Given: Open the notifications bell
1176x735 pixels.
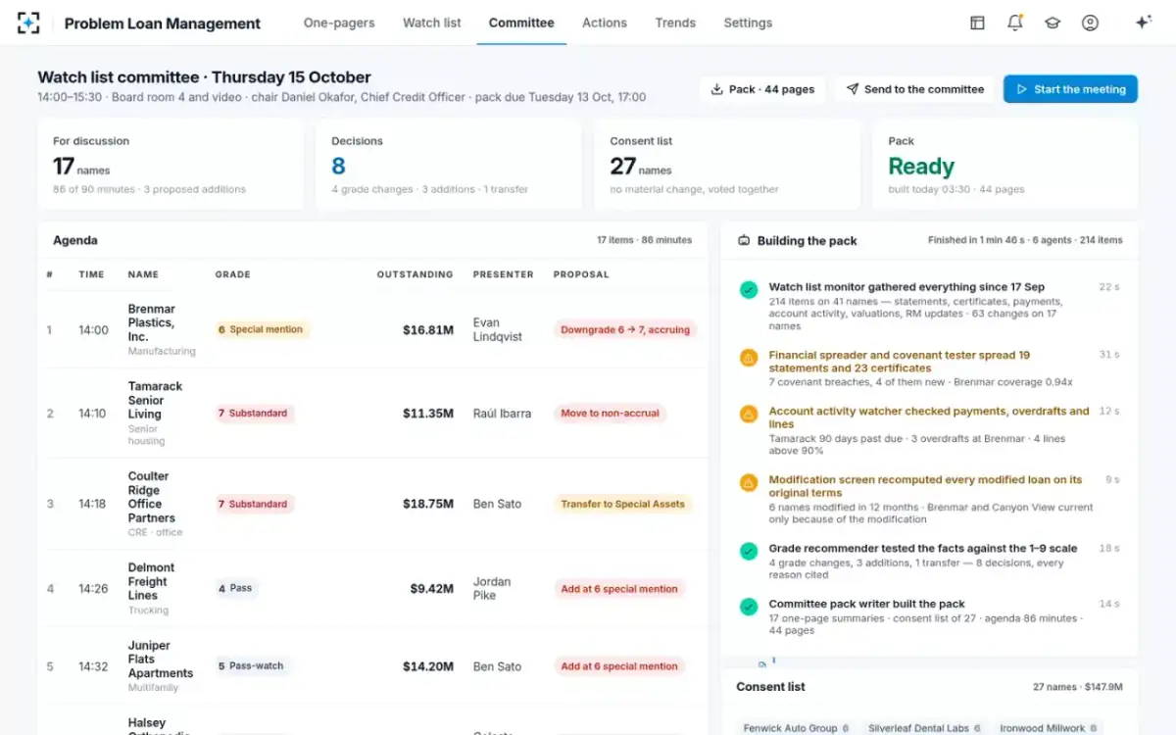Looking at the screenshot, I should pyautogui.click(x=1014, y=23).
